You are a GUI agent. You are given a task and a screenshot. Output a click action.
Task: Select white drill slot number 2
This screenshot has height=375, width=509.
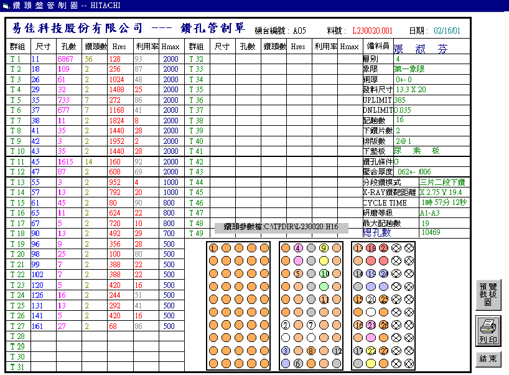point(286,325)
